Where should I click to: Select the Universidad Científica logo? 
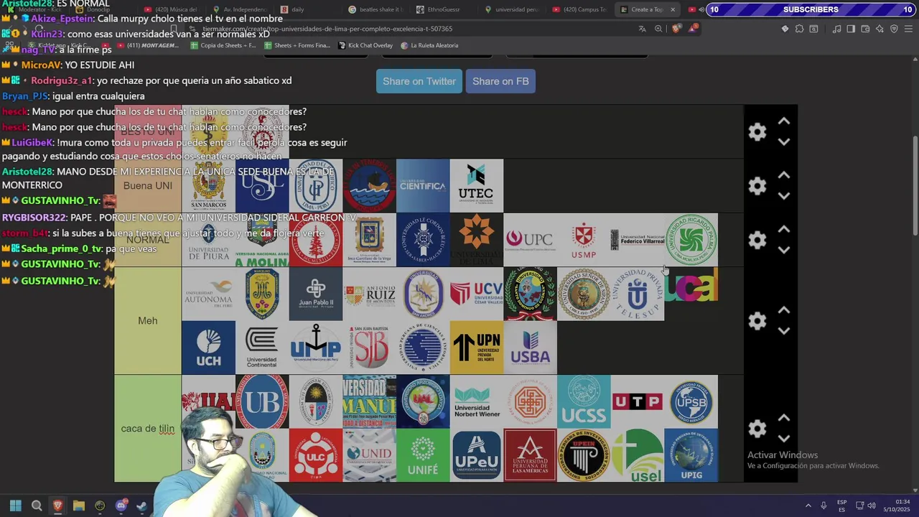coord(423,186)
